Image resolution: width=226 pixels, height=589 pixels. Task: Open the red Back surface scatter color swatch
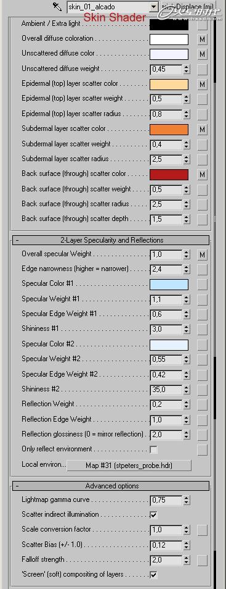coord(169,175)
